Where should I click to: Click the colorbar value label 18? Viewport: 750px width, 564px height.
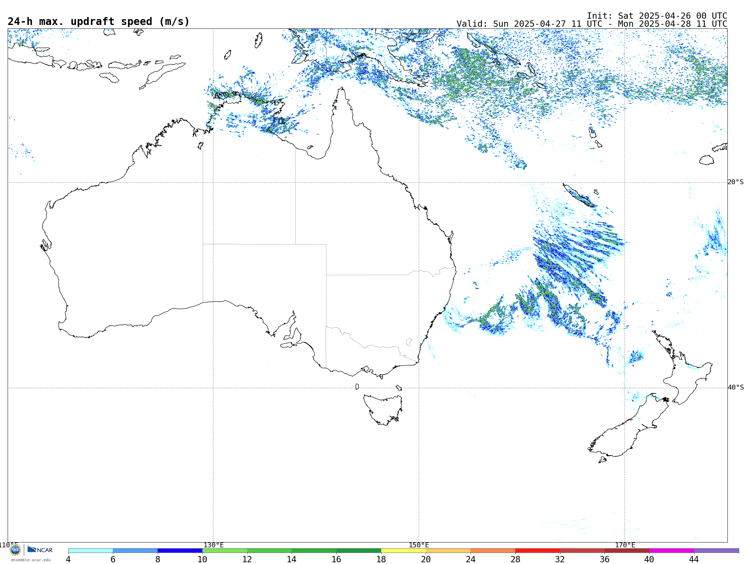pos(381,559)
